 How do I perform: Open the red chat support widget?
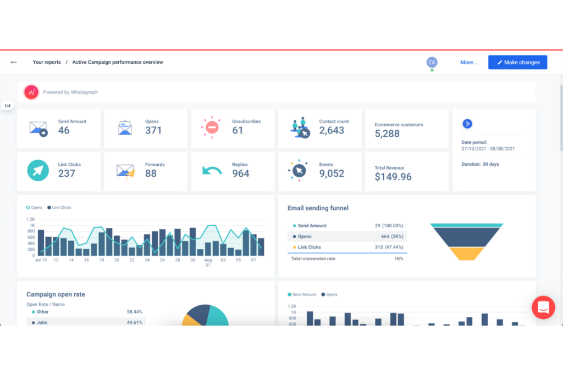click(543, 307)
